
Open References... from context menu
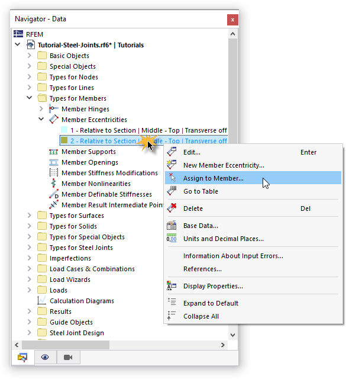(253, 268)
